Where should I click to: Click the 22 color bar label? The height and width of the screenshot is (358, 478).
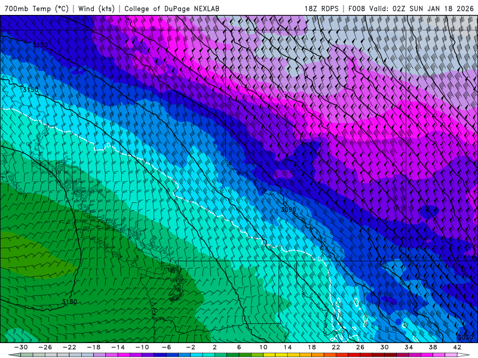pyautogui.click(x=336, y=347)
